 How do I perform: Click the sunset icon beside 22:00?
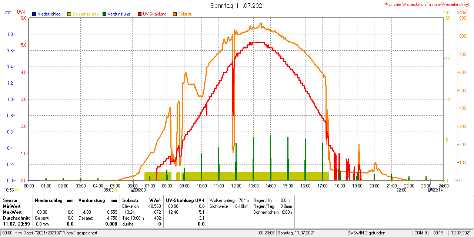tap(409, 190)
